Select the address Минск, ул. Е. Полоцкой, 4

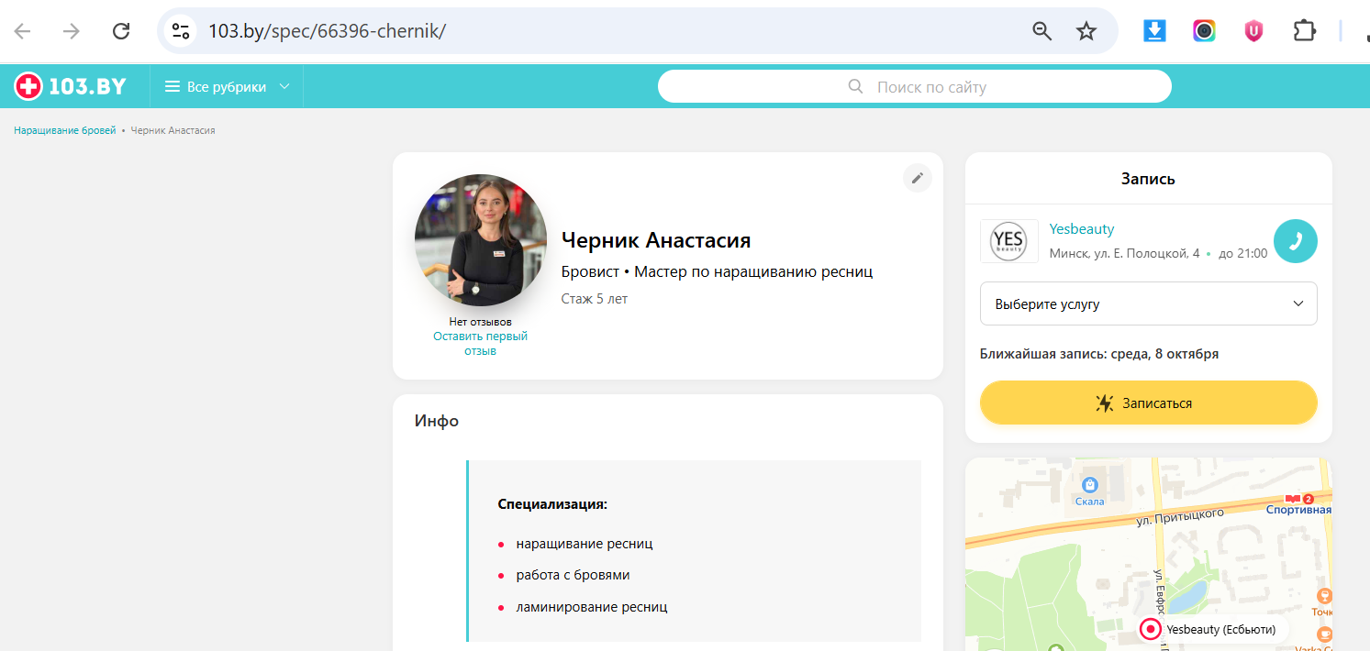[1124, 253]
